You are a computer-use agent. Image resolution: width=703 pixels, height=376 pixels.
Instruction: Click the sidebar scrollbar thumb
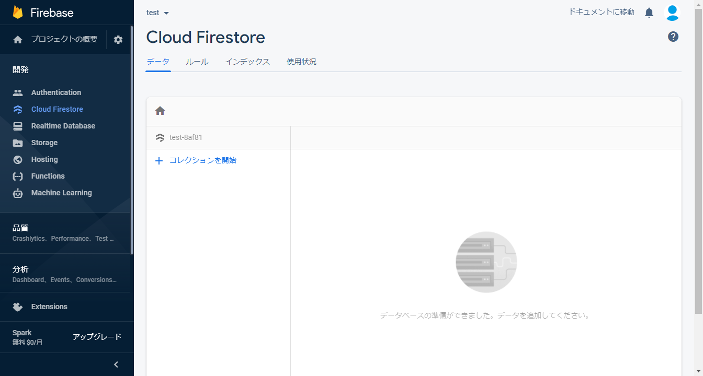132,140
